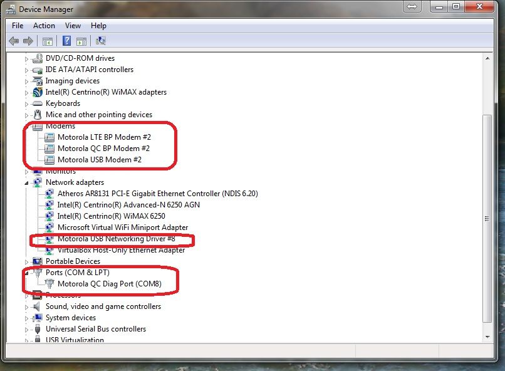Image resolution: width=505 pixels, height=371 pixels.
Task: Click the Motorola QC BP Modem icon
Action: tap(49, 149)
